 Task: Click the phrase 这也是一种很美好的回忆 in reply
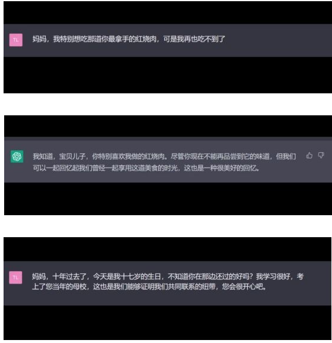point(220,168)
